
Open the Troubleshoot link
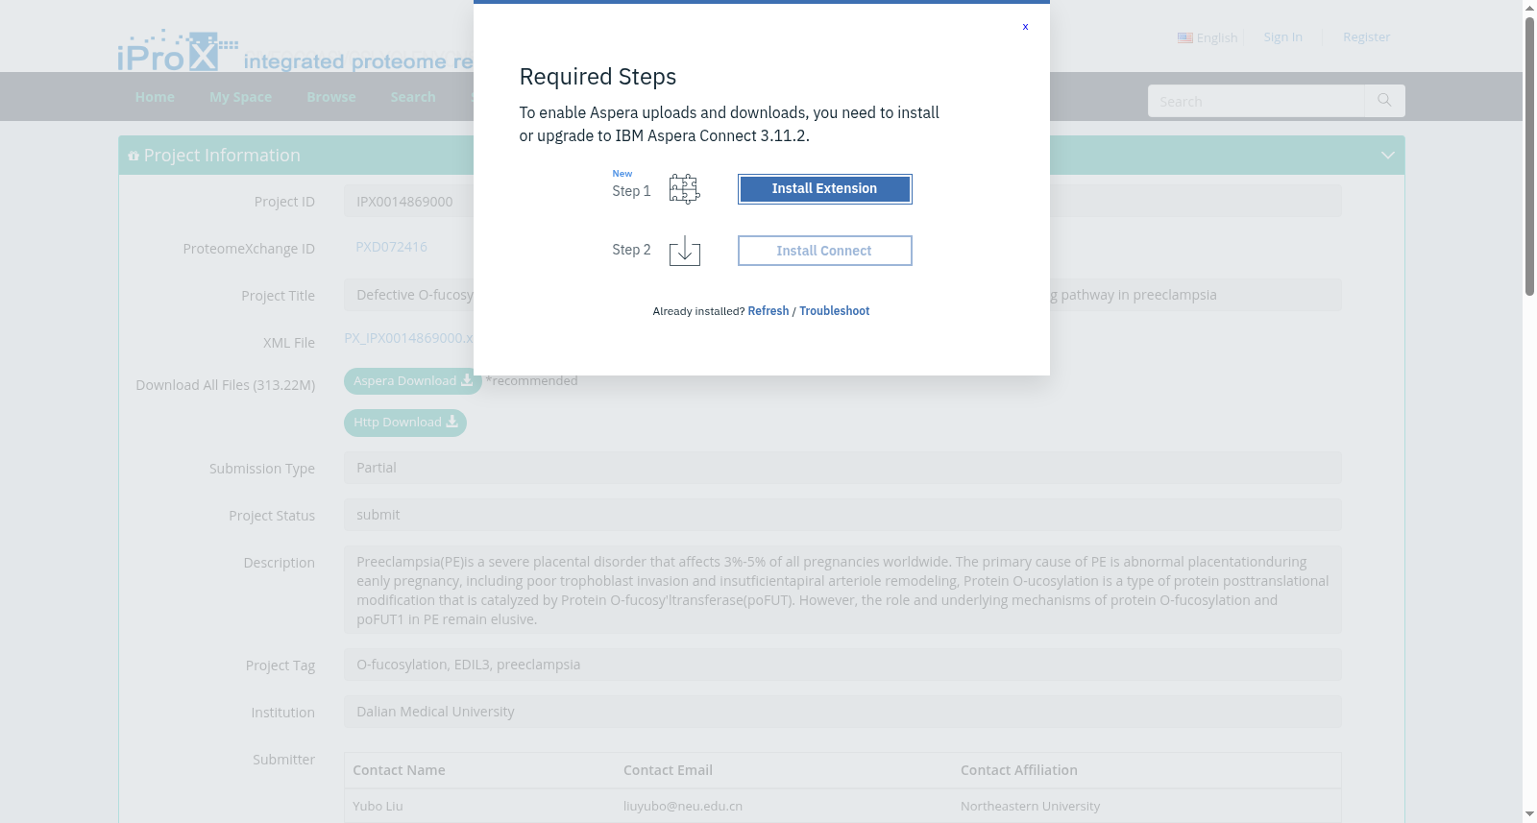pyautogui.click(x=834, y=311)
